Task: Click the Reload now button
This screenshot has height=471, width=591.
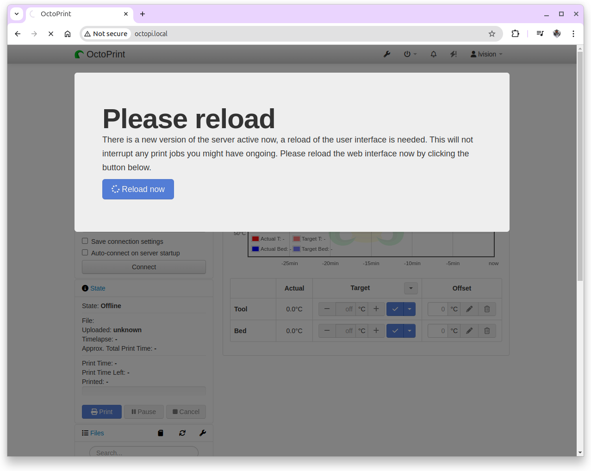Action: pyautogui.click(x=138, y=189)
